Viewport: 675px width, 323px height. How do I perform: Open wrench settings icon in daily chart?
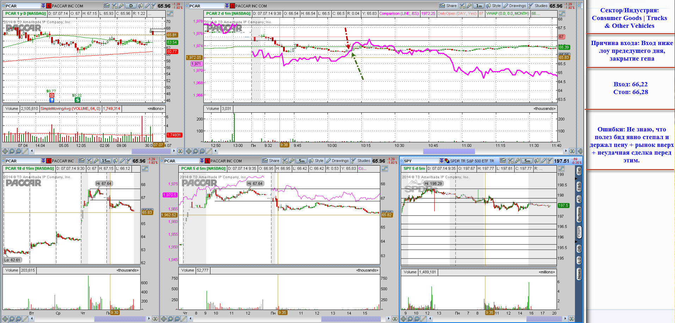(x=121, y=6)
